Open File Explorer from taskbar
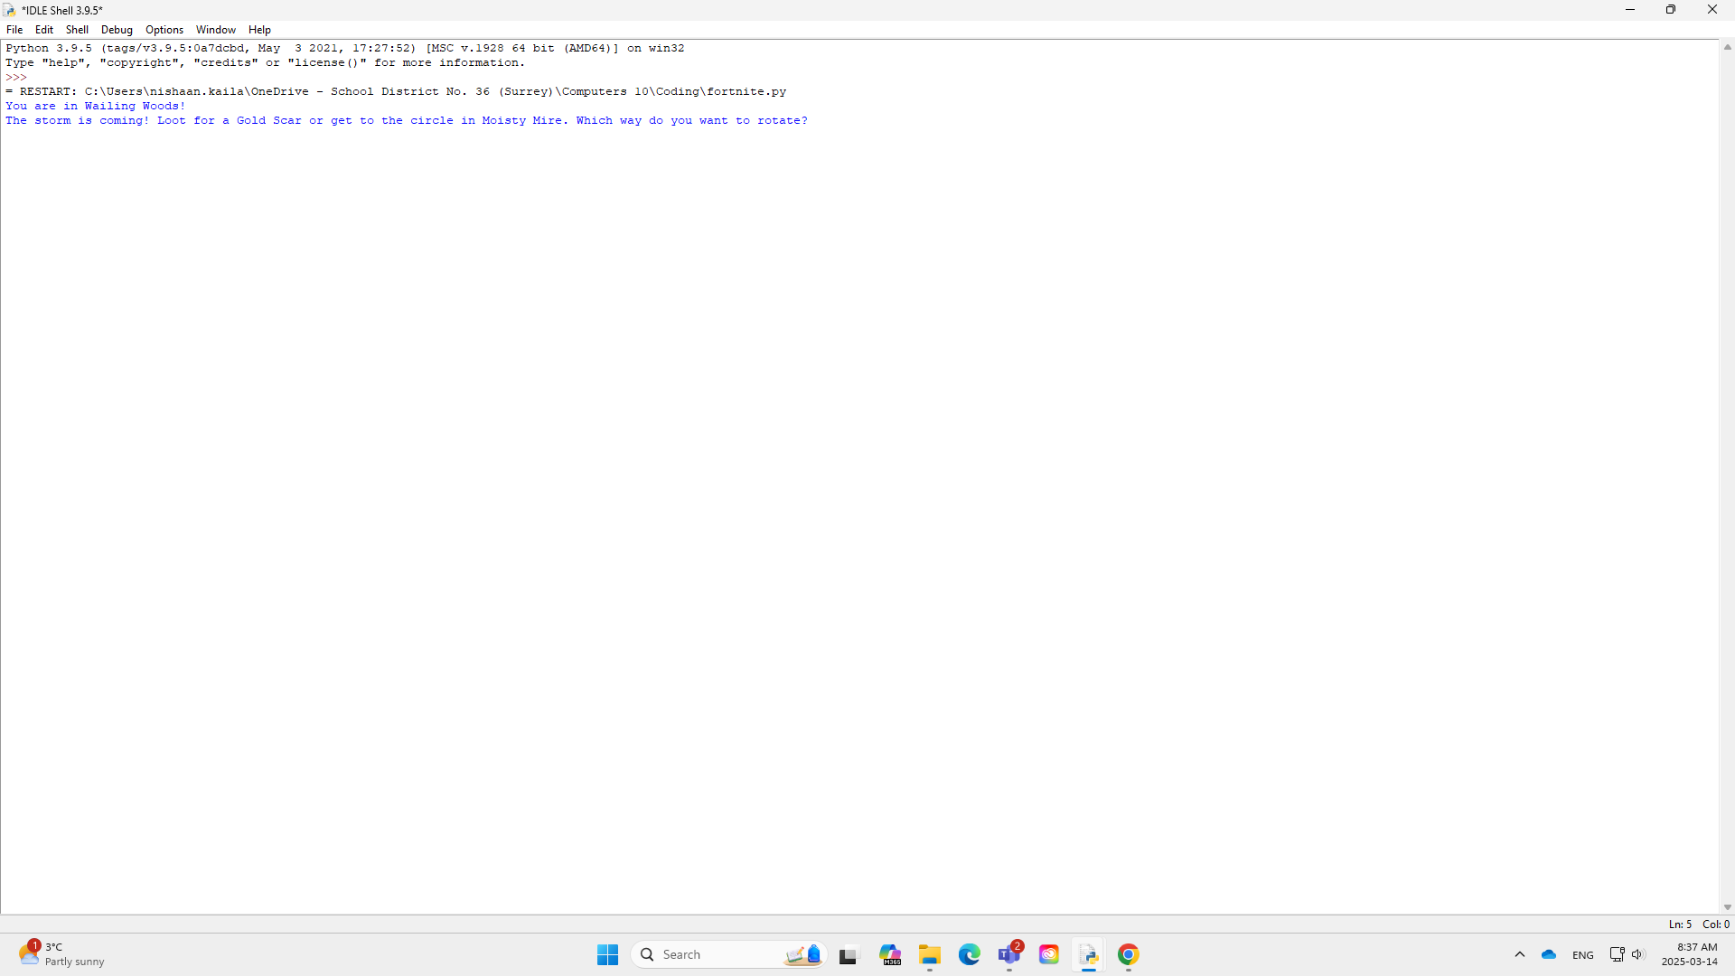The image size is (1735, 976). click(930, 954)
